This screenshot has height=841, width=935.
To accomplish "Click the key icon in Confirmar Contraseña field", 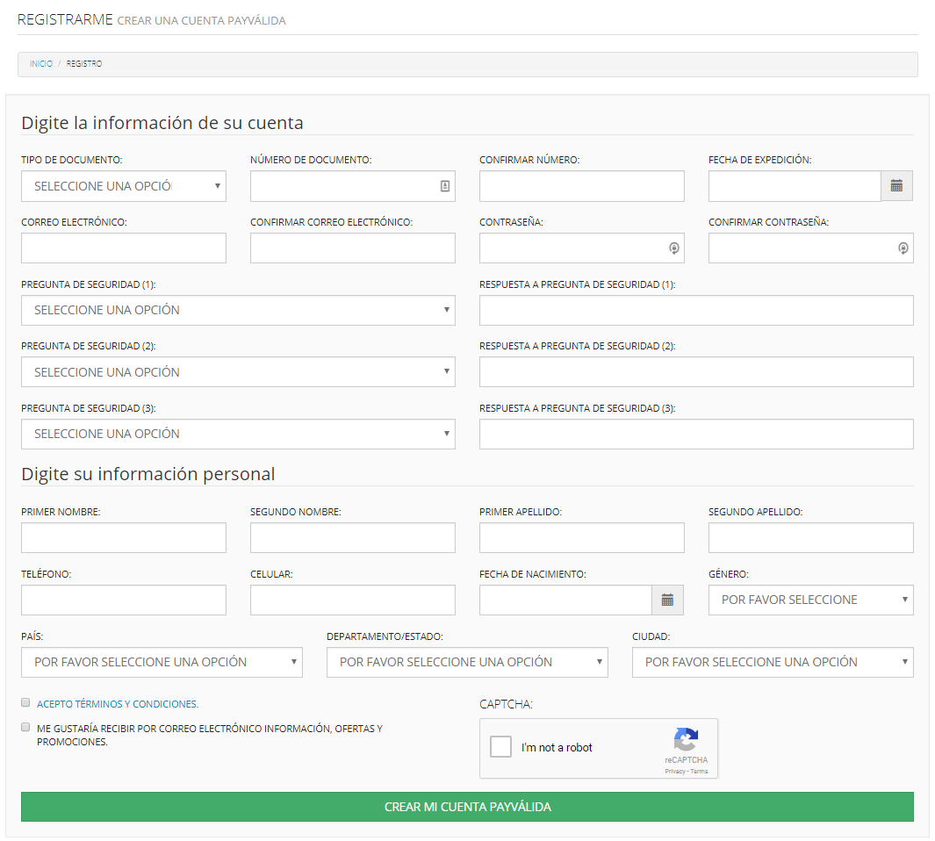I will point(903,248).
